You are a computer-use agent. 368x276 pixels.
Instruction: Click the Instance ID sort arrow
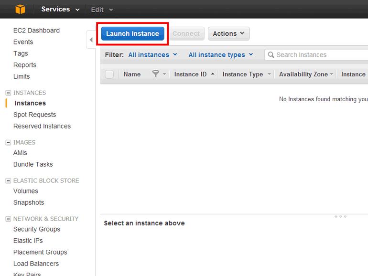click(x=213, y=74)
